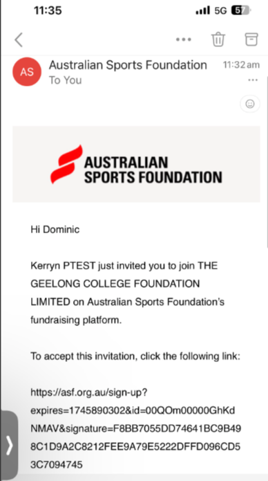Expand the gray side panel chevron
This screenshot has height=481, width=268.
click(x=9, y=446)
